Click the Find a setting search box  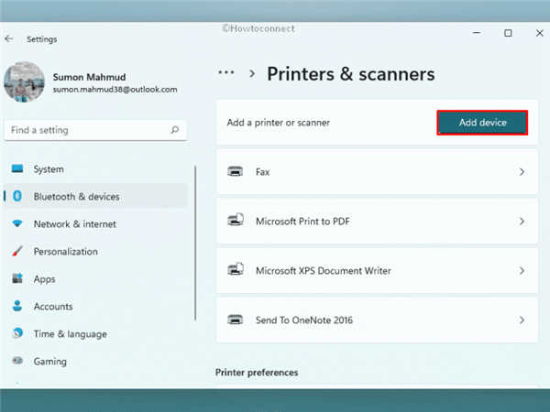[95, 130]
